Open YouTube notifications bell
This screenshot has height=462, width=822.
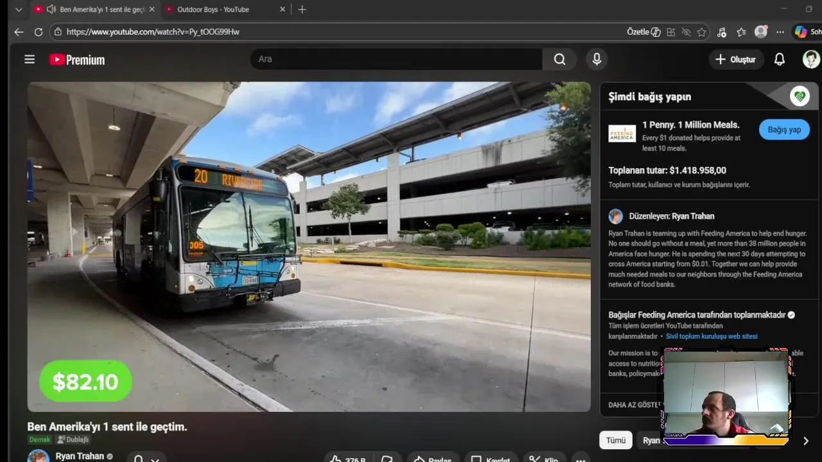780,59
